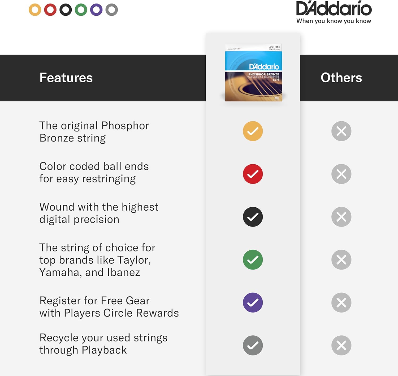Click the X icon beside color coded ball ends
398x376 pixels.
click(341, 174)
